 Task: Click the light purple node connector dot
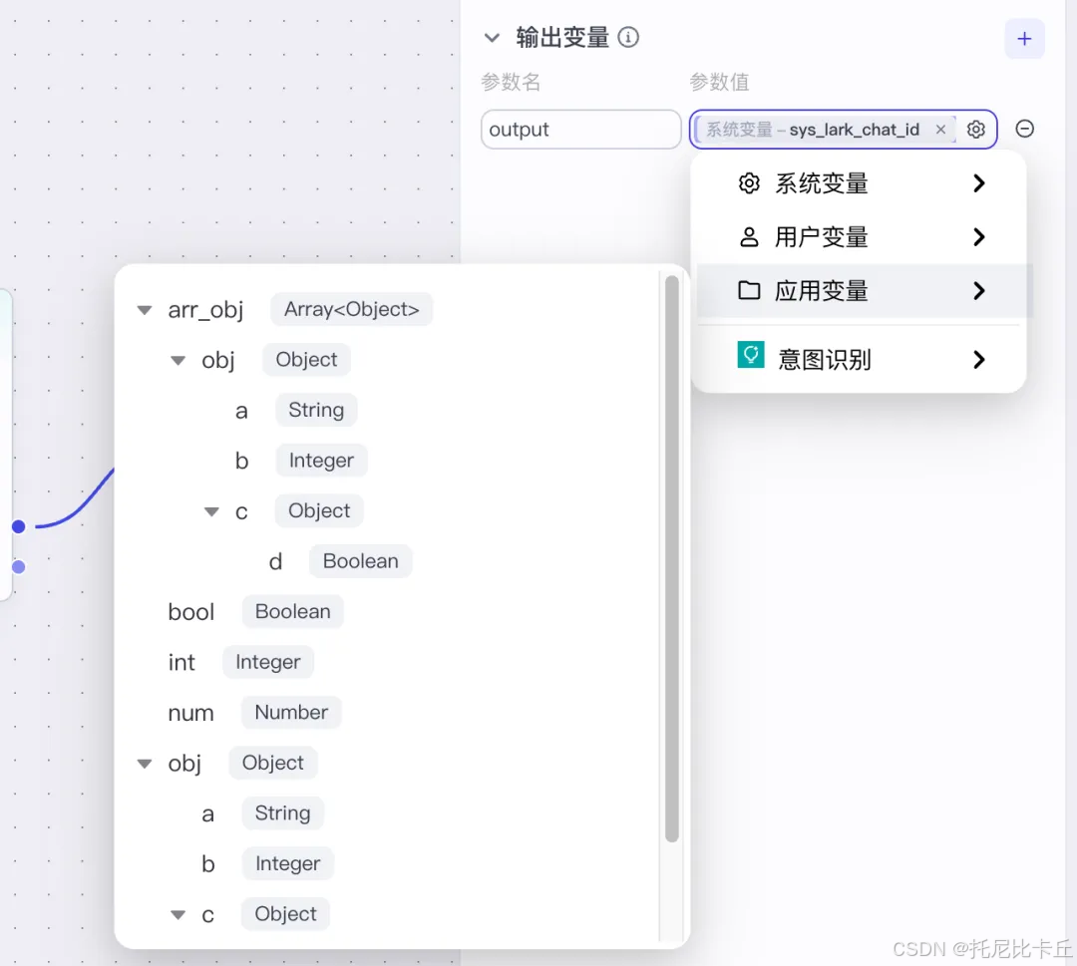(x=19, y=567)
